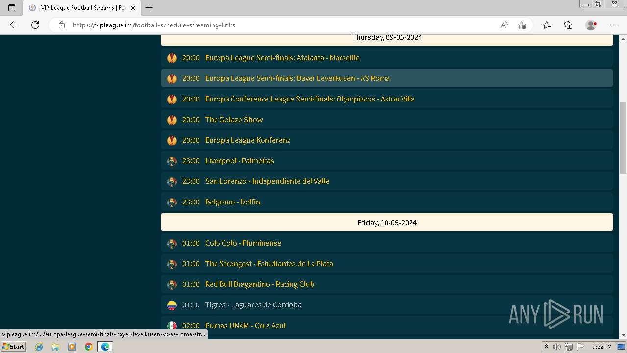Open the network tray icon

click(569, 347)
